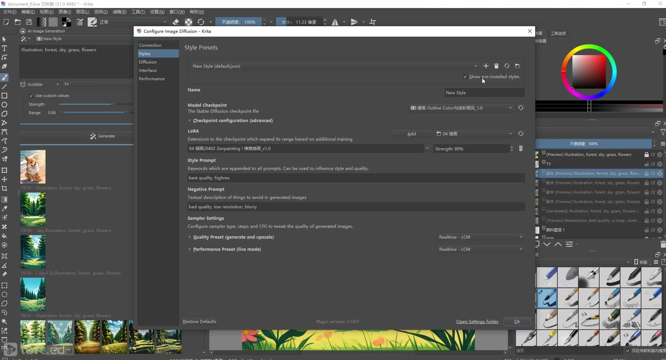
Task: Select the Freehand Brush tool
Action: click(x=4, y=77)
